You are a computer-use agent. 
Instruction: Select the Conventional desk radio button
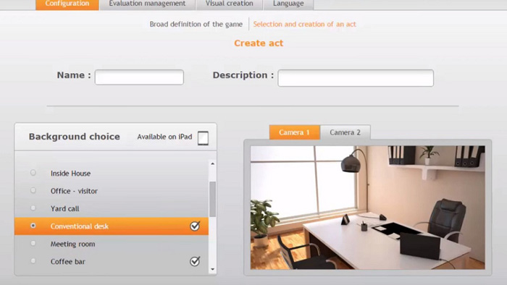pyautogui.click(x=33, y=226)
